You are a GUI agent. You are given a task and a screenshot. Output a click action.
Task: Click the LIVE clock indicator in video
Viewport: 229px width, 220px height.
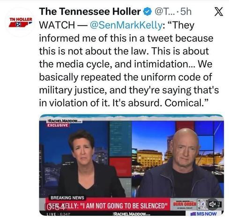coord(59,214)
